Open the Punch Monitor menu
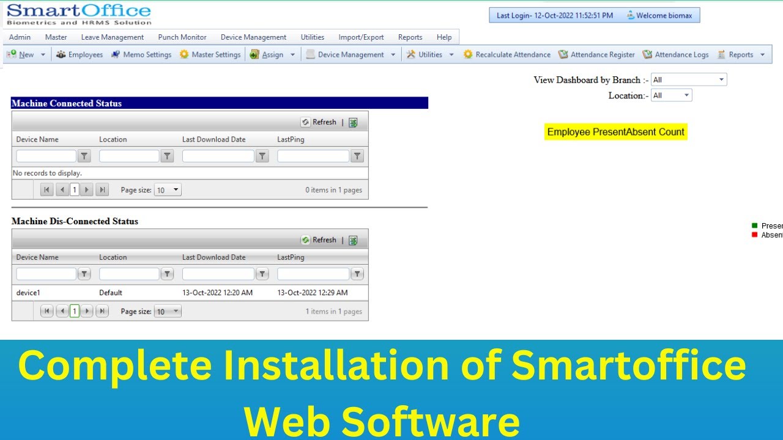Screen dimensions: 783x440 coord(182,37)
